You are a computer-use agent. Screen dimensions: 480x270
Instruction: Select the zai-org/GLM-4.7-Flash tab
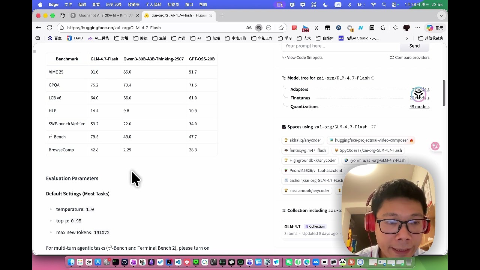click(x=178, y=15)
